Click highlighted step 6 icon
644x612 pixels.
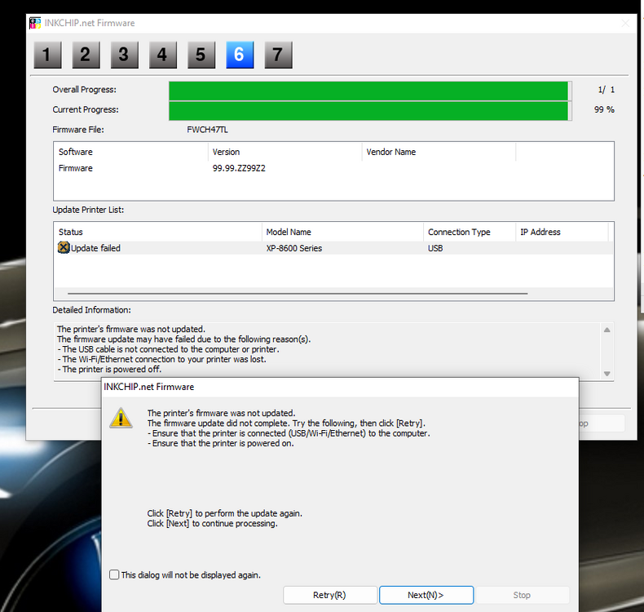pos(240,55)
